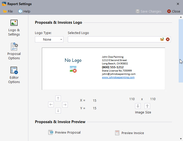Click Preview Proposal
This screenshot has width=183, height=141.
point(64,132)
